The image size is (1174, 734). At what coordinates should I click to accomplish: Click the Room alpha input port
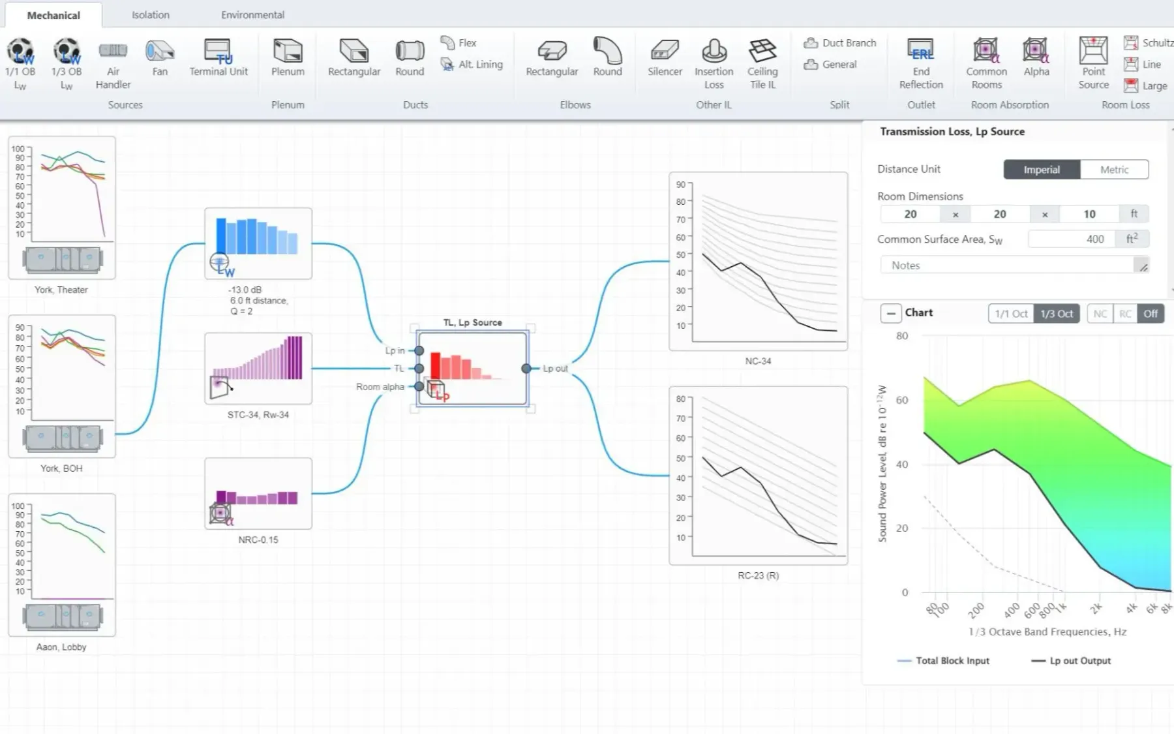tap(419, 387)
